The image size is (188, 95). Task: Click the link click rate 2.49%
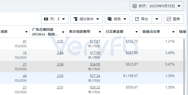pos(170,53)
